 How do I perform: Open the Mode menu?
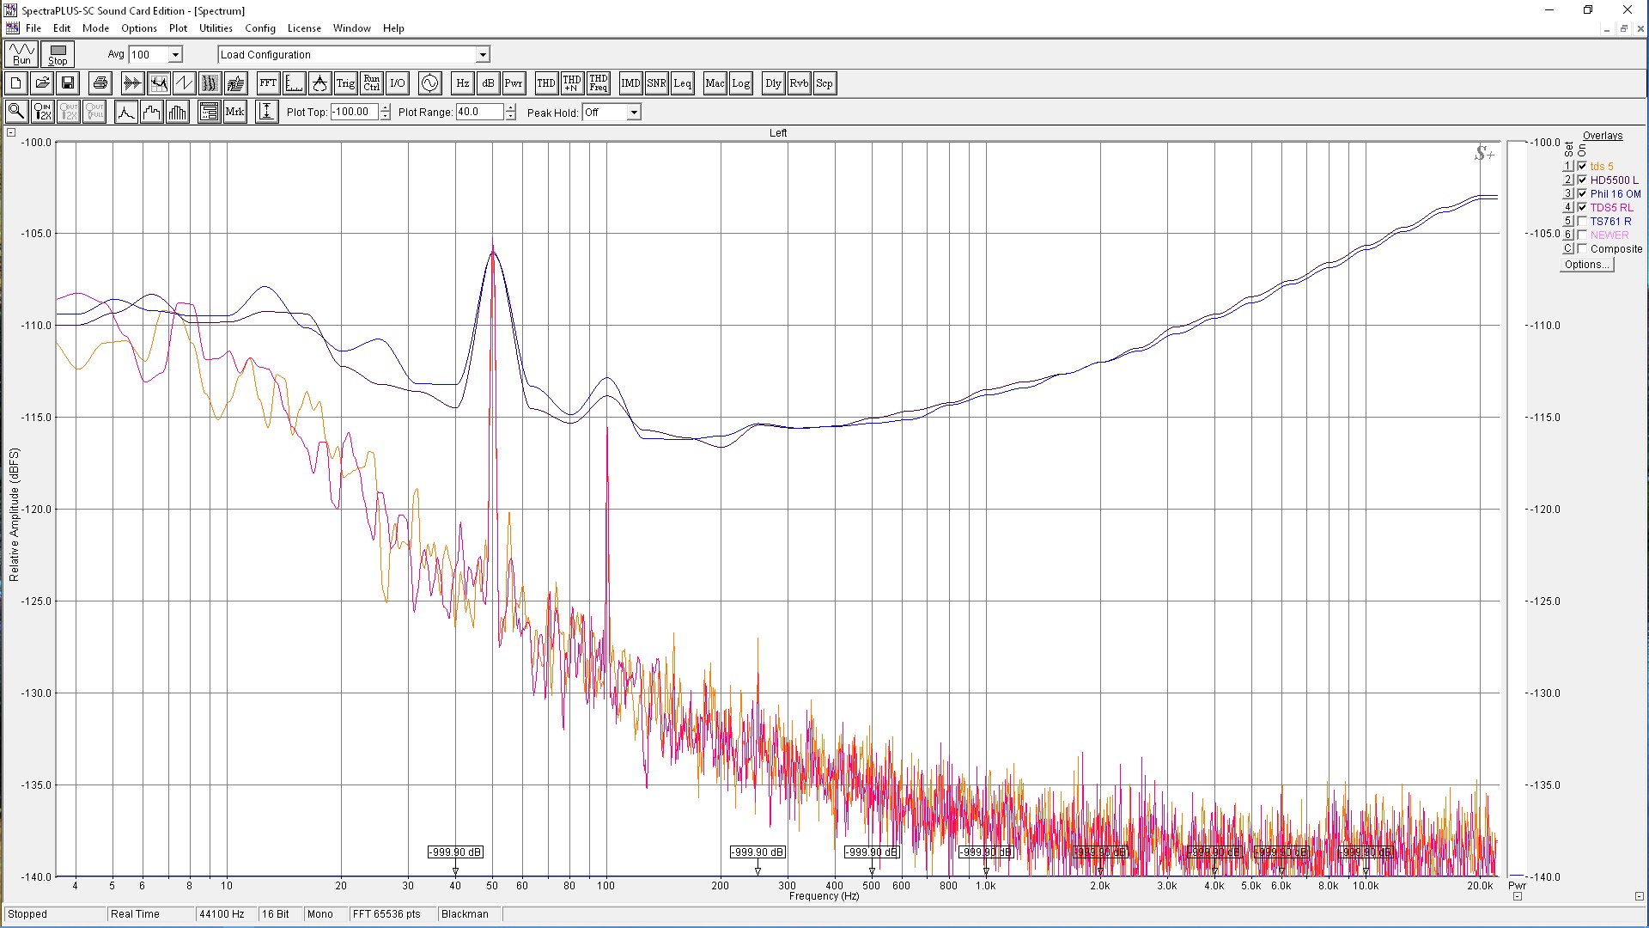coord(95,28)
